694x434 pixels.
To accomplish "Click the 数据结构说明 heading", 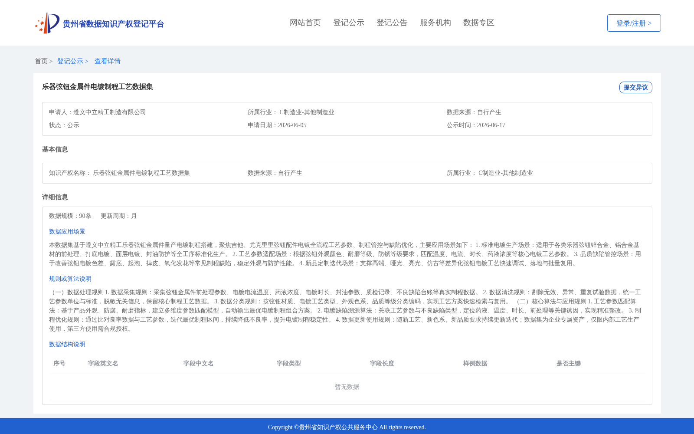I will click(x=67, y=344).
